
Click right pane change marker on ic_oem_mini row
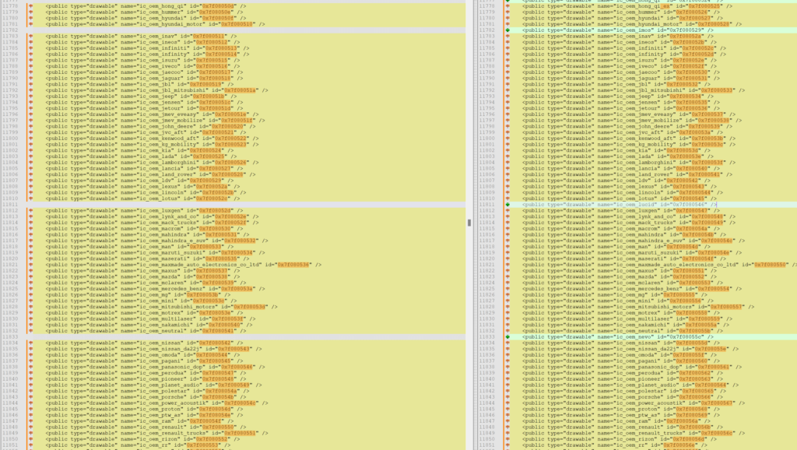[x=507, y=301]
